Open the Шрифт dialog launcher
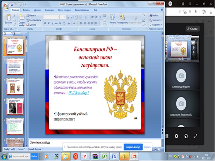The height and width of the screenshot is (161, 215). (x=77, y=29)
